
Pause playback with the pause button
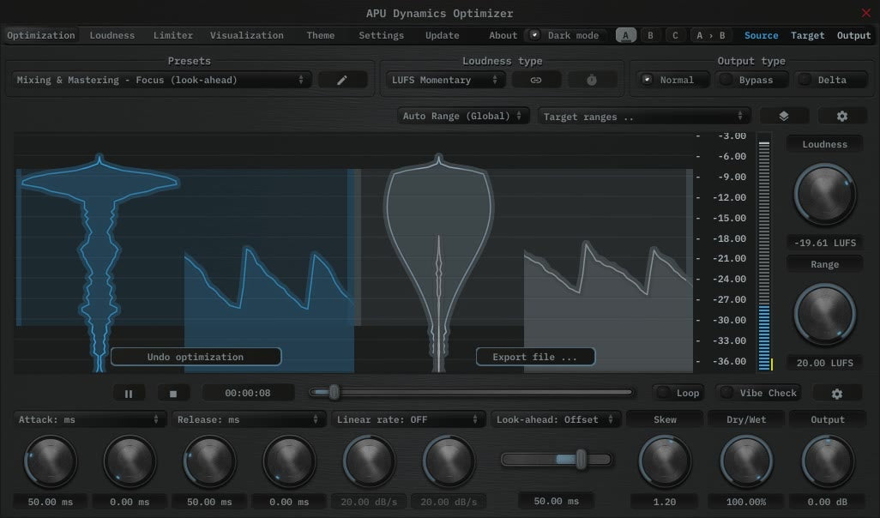(x=129, y=394)
